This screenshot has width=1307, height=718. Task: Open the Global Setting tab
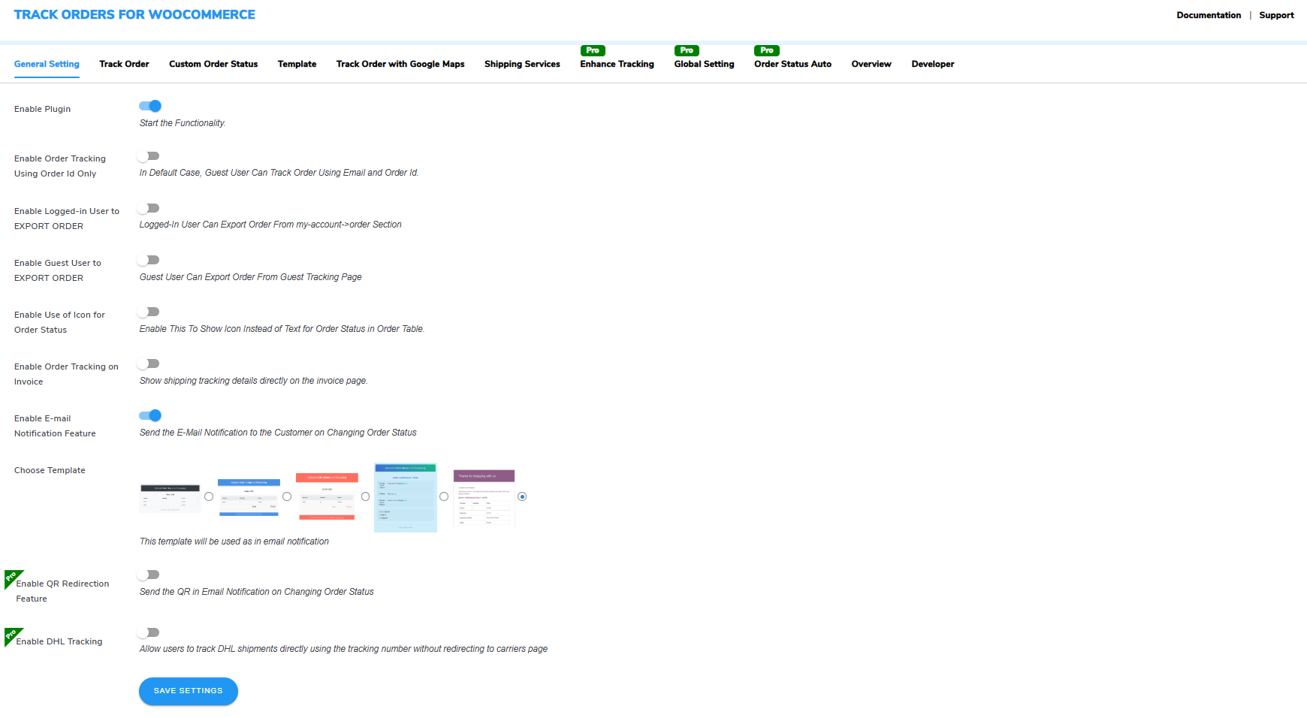pyautogui.click(x=704, y=64)
